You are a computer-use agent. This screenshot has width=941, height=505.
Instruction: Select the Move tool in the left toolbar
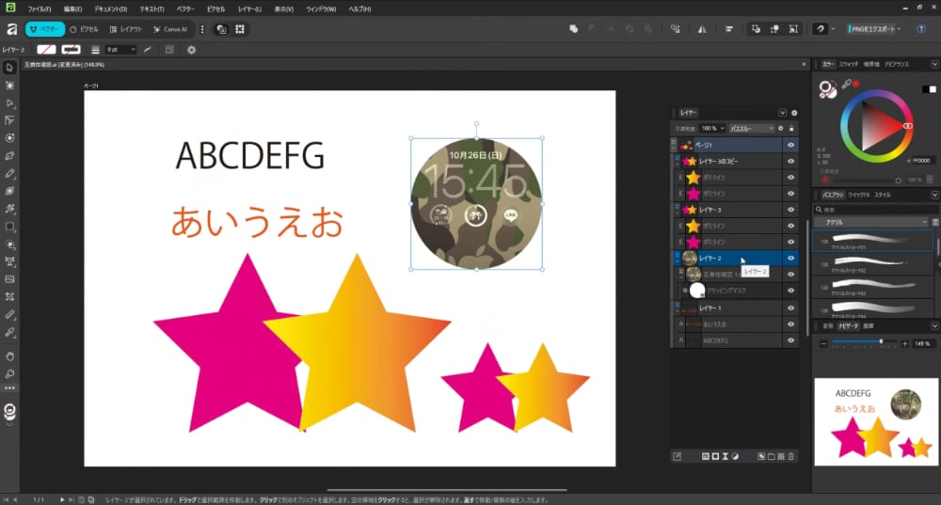click(9, 68)
